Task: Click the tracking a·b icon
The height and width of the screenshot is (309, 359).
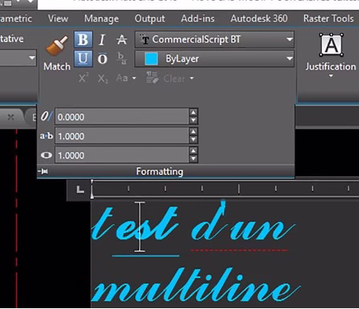Action: (46, 136)
